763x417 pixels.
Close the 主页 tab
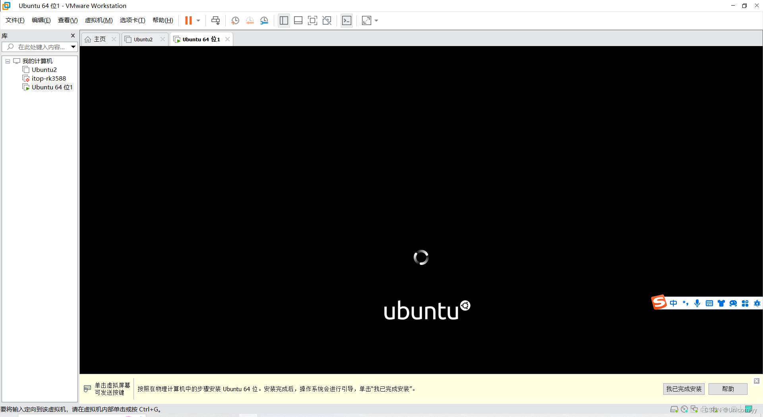point(114,39)
